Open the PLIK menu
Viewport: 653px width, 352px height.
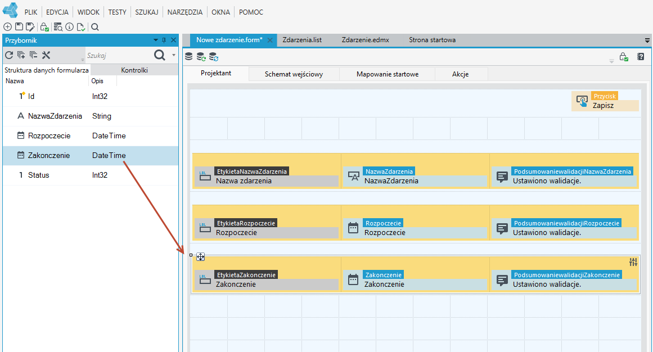[x=31, y=12]
